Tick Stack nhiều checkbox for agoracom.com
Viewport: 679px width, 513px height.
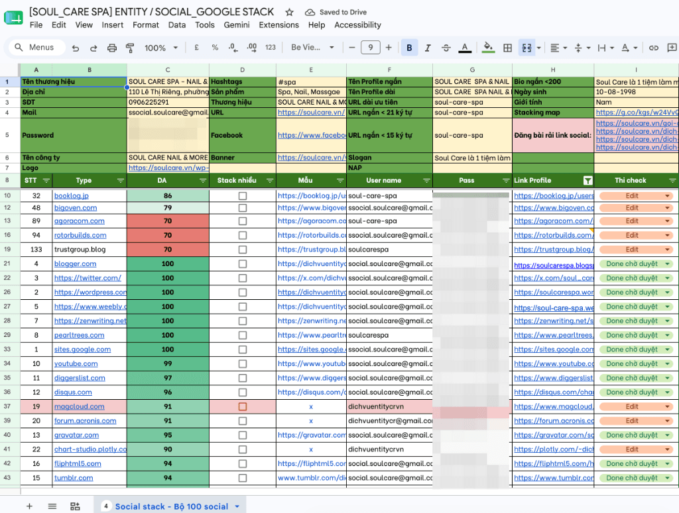(243, 221)
